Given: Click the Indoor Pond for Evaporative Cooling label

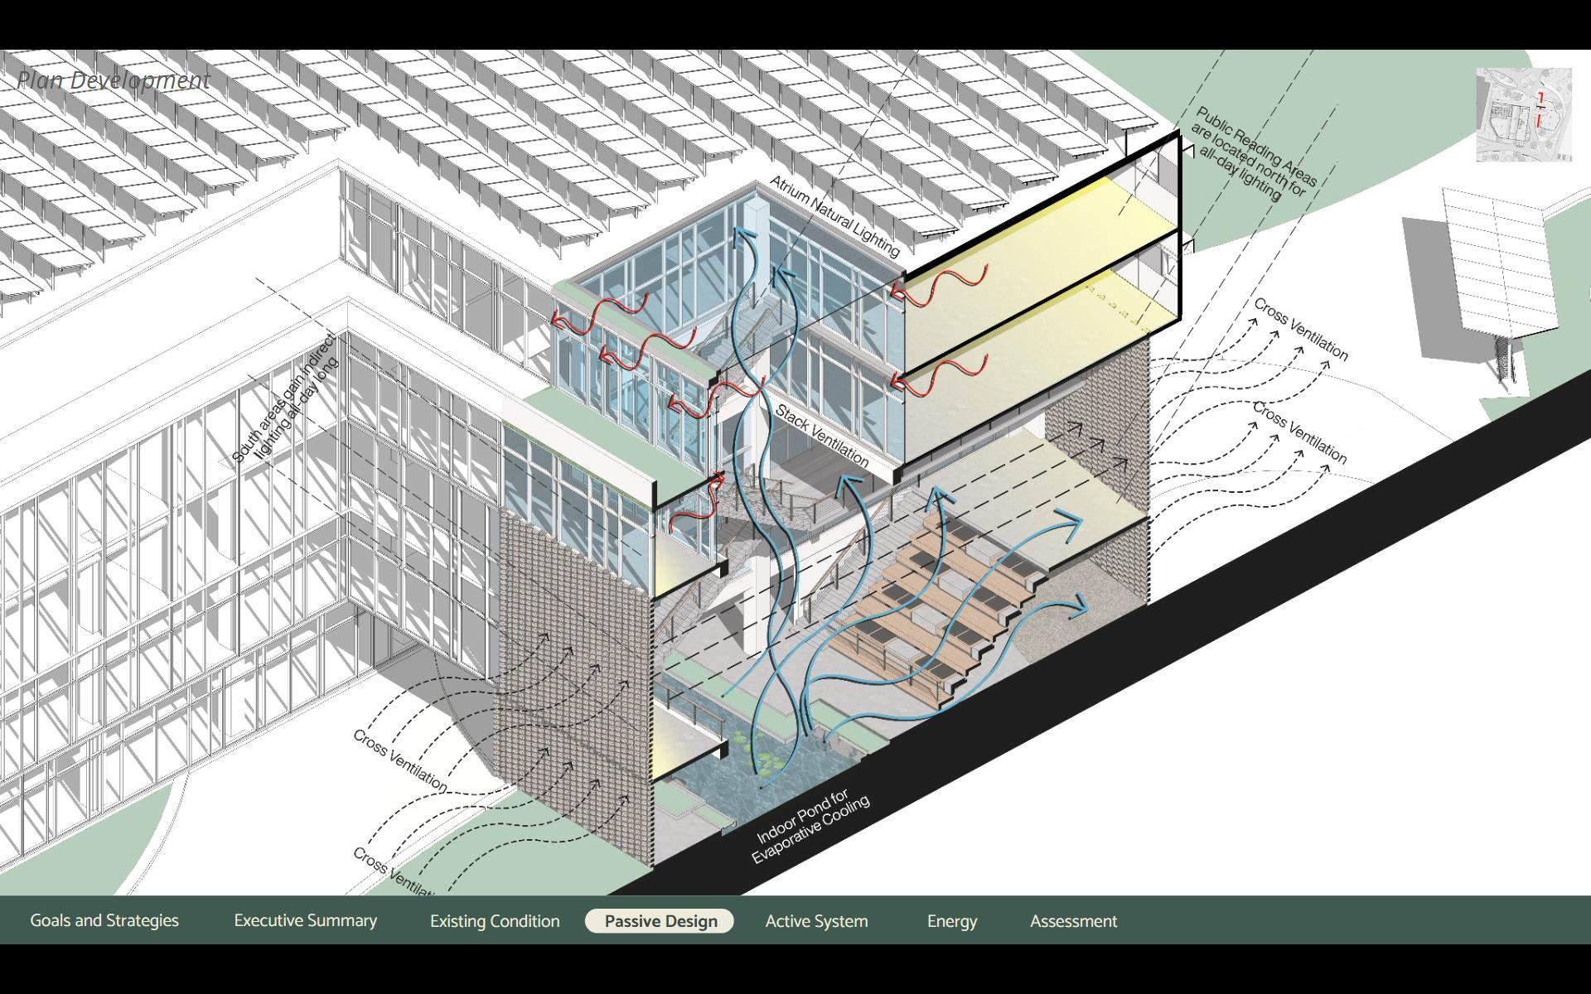Looking at the screenshot, I should coord(810,827).
